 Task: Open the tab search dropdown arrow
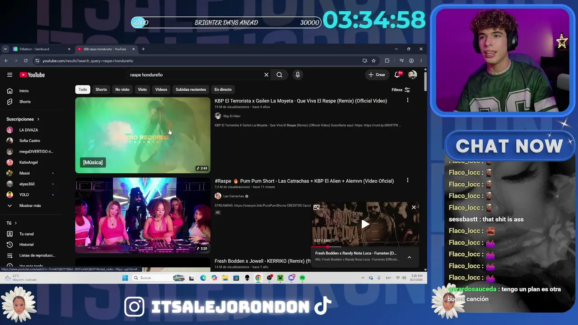pyautogui.click(x=5, y=49)
